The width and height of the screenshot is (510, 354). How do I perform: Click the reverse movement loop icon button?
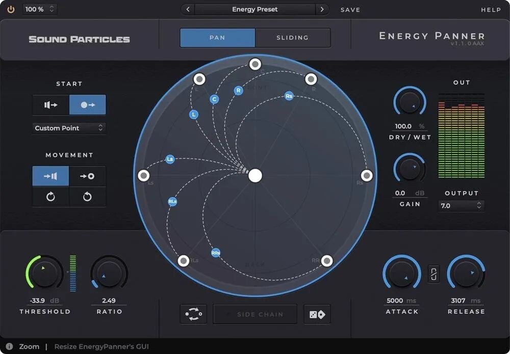193,314
